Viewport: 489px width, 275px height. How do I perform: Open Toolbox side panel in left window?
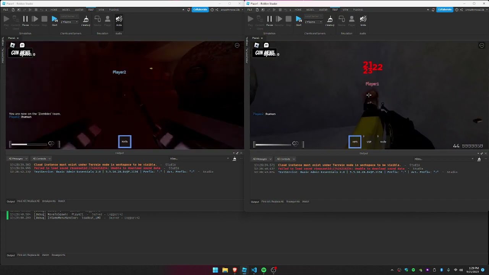point(2,41)
